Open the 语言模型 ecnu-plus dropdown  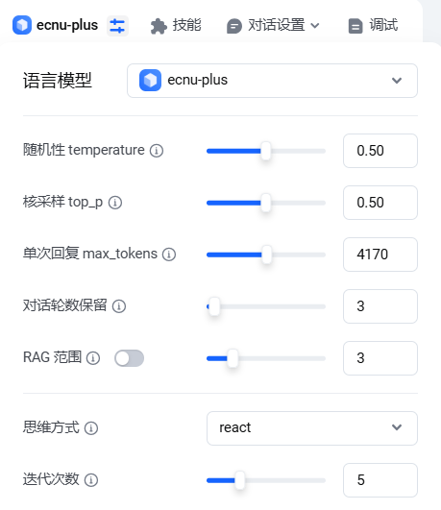click(x=272, y=81)
